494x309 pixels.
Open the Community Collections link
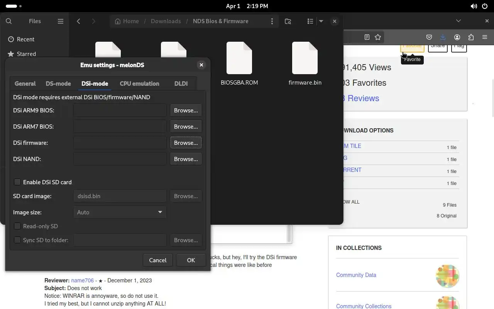coord(364,306)
